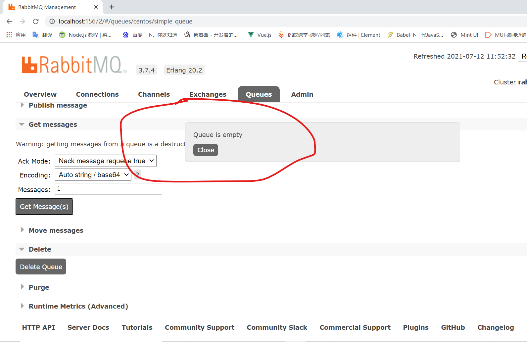Open the MUI bookmark
Viewport: 527px width, 342px height.
506,35
